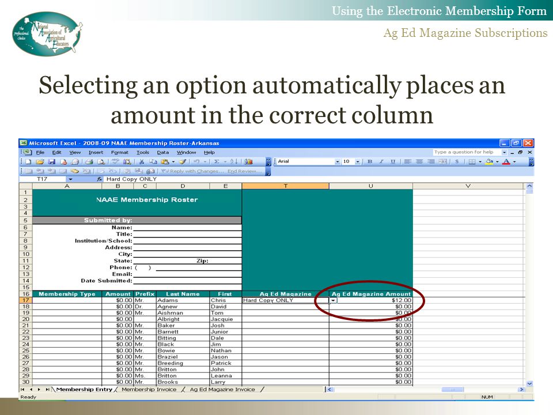Open the Chart Wizard icon
553x415 pixels.
pyautogui.click(x=249, y=161)
